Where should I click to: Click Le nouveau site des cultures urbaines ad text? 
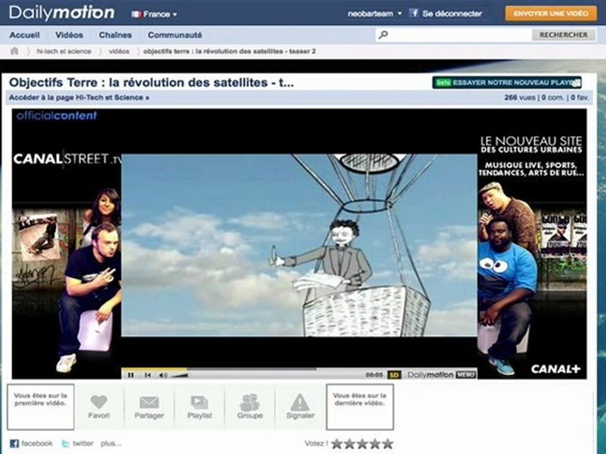click(532, 145)
